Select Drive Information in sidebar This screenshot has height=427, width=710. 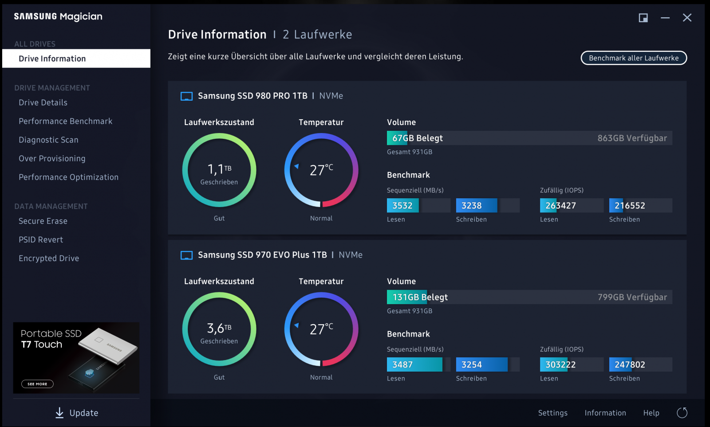coord(76,59)
